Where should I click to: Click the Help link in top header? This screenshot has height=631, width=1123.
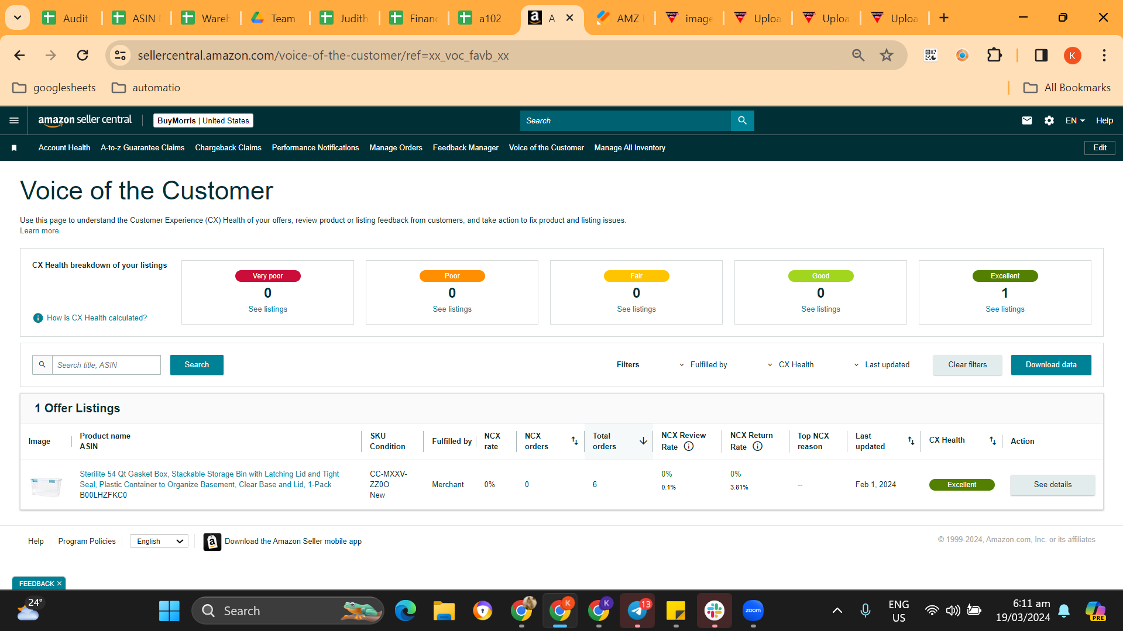coord(1104,120)
